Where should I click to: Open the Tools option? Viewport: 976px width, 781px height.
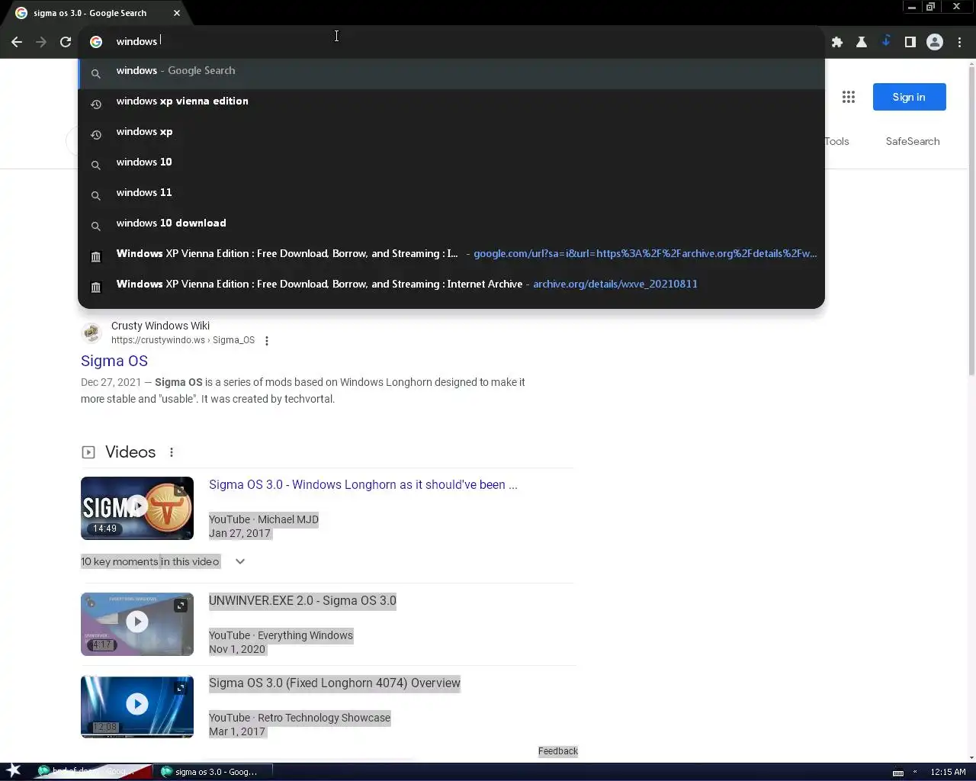(837, 141)
